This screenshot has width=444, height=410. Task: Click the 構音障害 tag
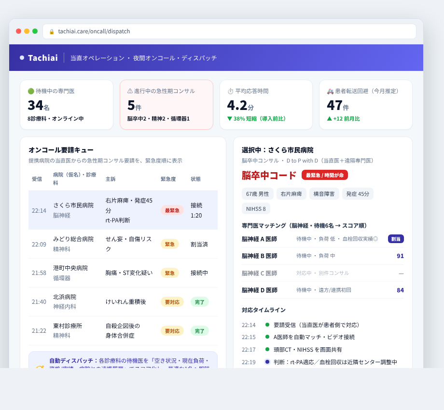coord(324,194)
